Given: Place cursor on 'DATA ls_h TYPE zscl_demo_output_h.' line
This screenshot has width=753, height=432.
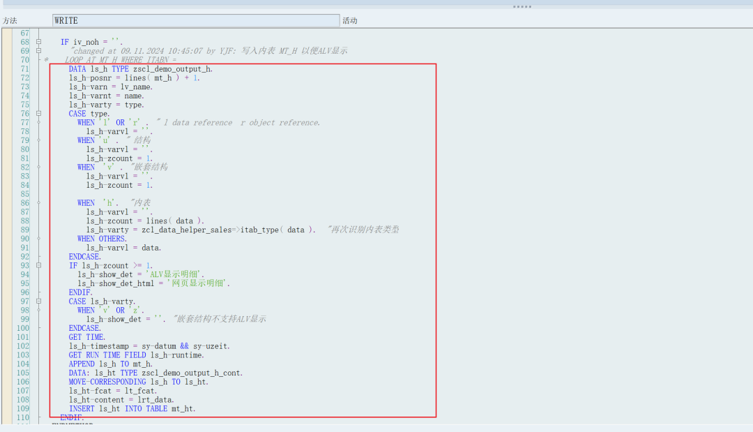Looking at the screenshot, I should click(141, 68).
